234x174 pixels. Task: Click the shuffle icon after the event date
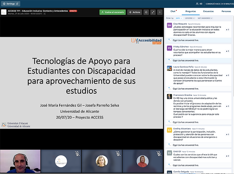(45, 14)
